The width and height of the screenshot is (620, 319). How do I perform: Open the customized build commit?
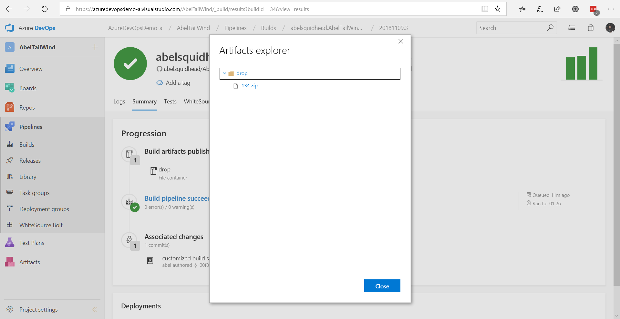[186, 258]
